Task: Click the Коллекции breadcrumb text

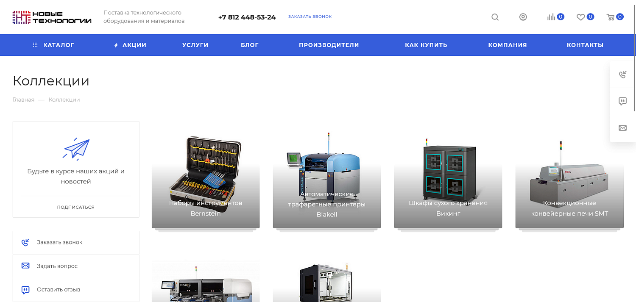Action: tap(64, 100)
